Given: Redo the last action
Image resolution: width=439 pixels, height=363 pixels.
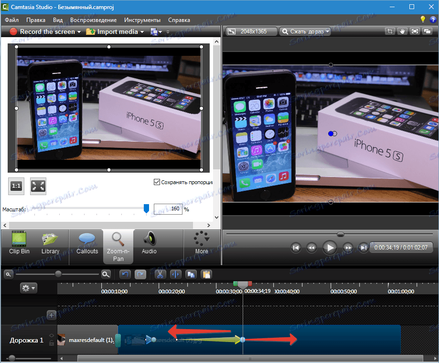Looking at the screenshot, I should tap(140, 275).
